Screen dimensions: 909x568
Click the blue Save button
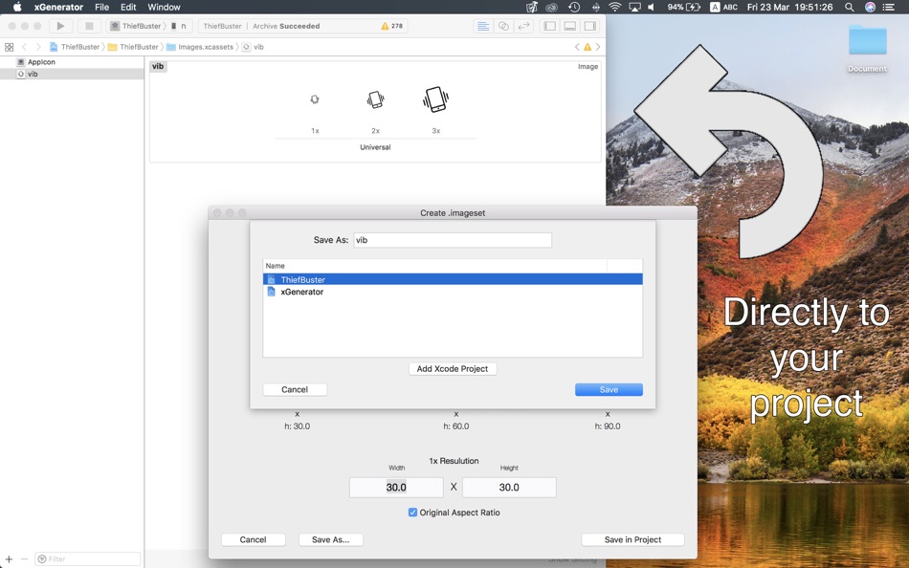coord(609,389)
